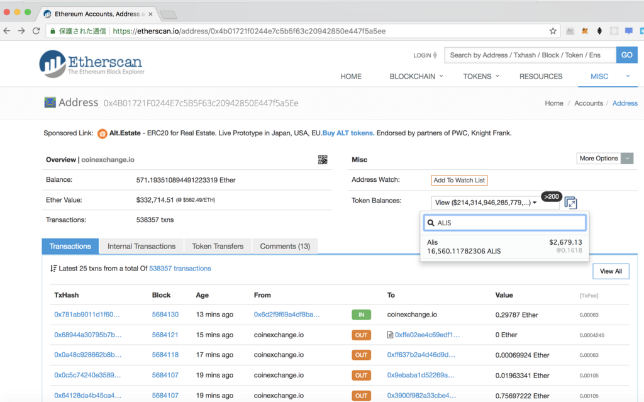
Task: Click the View All button
Action: click(x=611, y=271)
